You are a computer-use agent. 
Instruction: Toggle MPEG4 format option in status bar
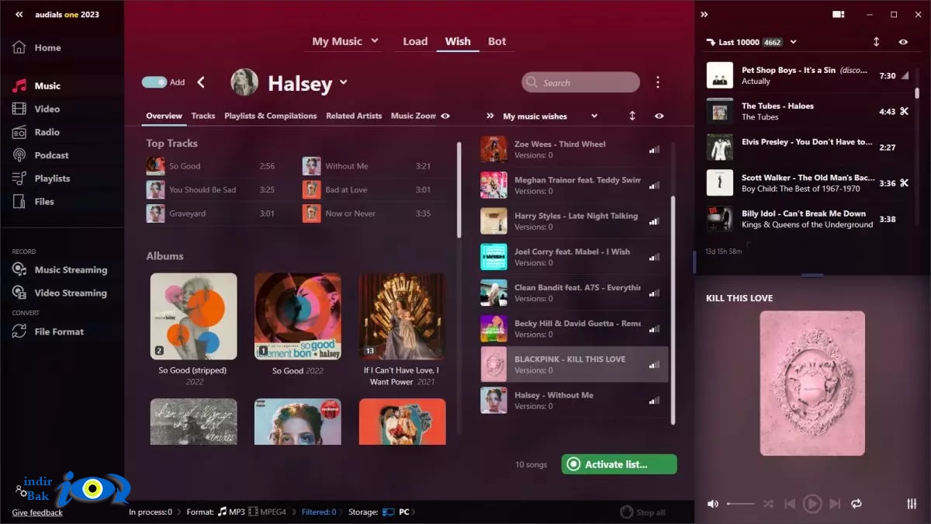tap(268, 512)
